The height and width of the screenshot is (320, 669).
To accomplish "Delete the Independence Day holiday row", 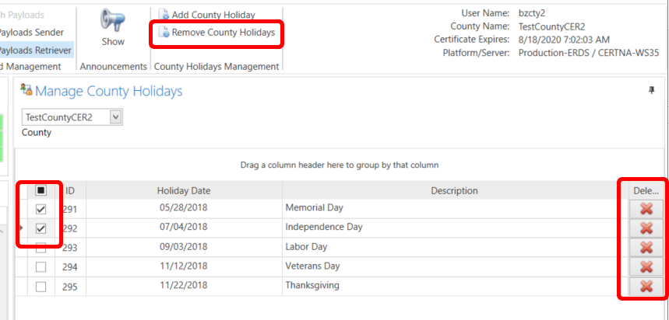I will point(646,228).
